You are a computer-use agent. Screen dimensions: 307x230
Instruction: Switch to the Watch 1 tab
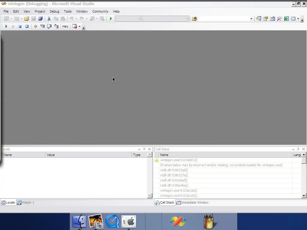point(25,203)
